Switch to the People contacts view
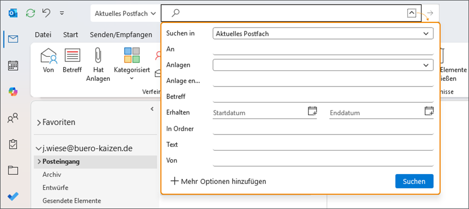Image resolution: width=469 pixels, height=209 pixels. click(13, 118)
